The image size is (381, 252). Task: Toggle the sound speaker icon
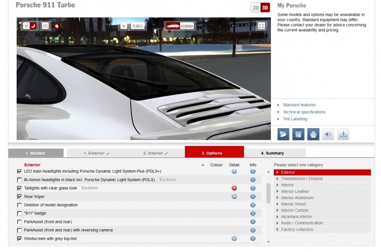point(328,135)
